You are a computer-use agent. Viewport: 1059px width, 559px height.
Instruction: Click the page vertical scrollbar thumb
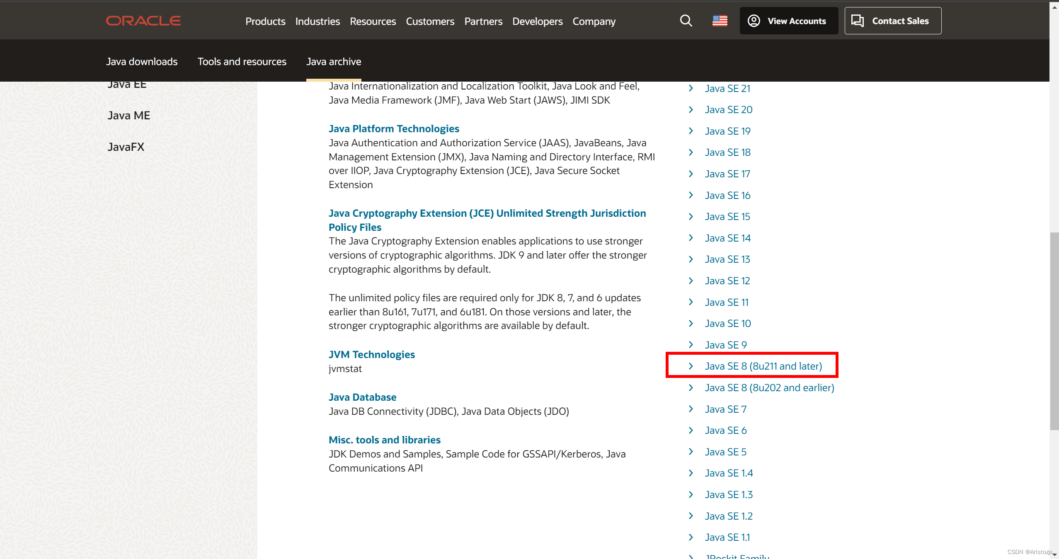coord(1054,332)
